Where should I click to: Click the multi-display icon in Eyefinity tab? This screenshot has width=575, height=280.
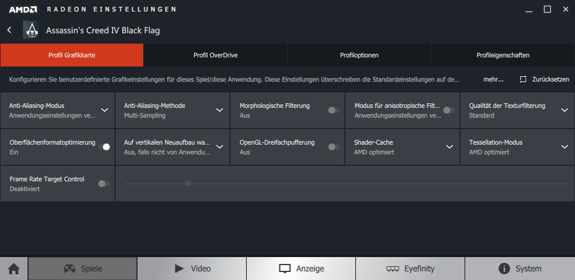tap(393, 269)
